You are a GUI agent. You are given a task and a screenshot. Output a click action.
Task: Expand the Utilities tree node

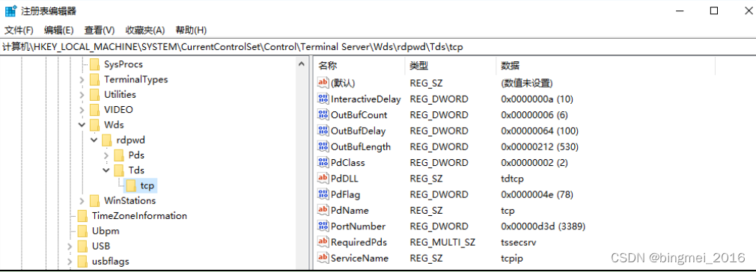[82, 94]
